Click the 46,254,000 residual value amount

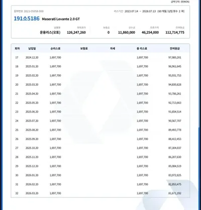click(x=150, y=33)
